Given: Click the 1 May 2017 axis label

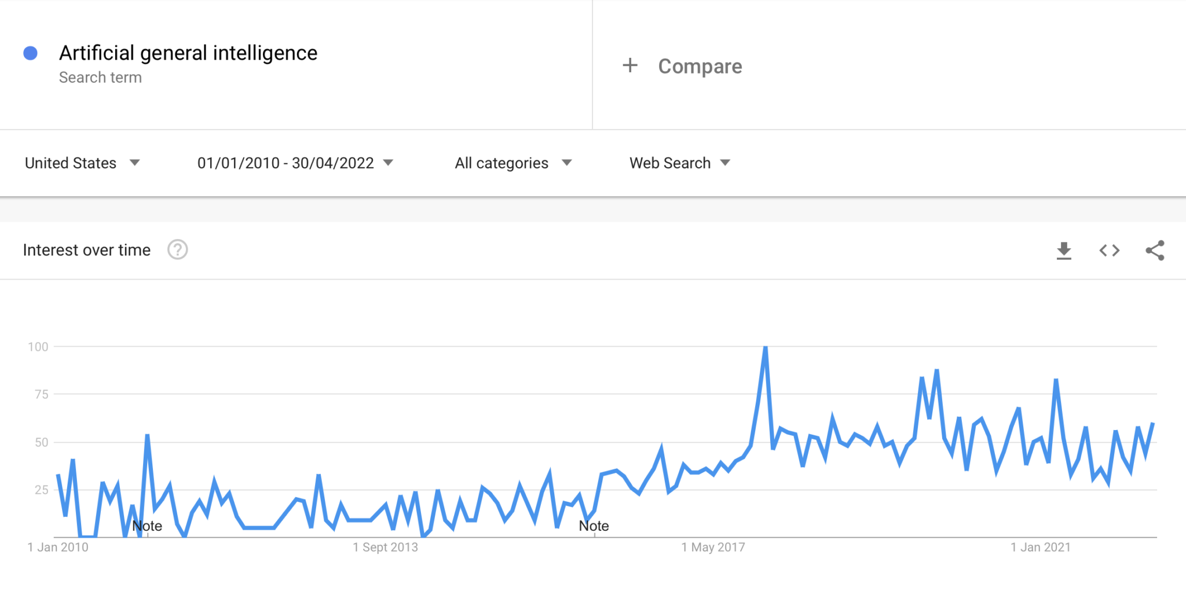Looking at the screenshot, I should (x=713, y=546).
